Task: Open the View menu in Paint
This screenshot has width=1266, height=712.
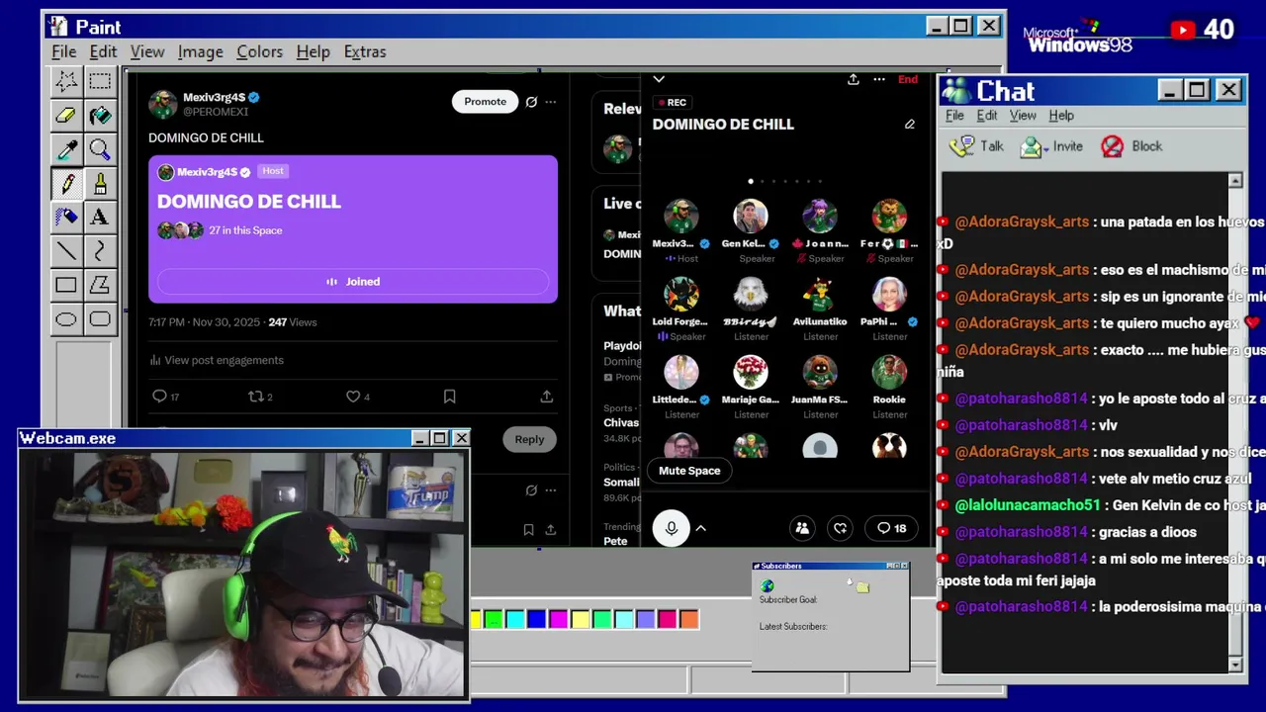Action: click(x=147, y=51)
